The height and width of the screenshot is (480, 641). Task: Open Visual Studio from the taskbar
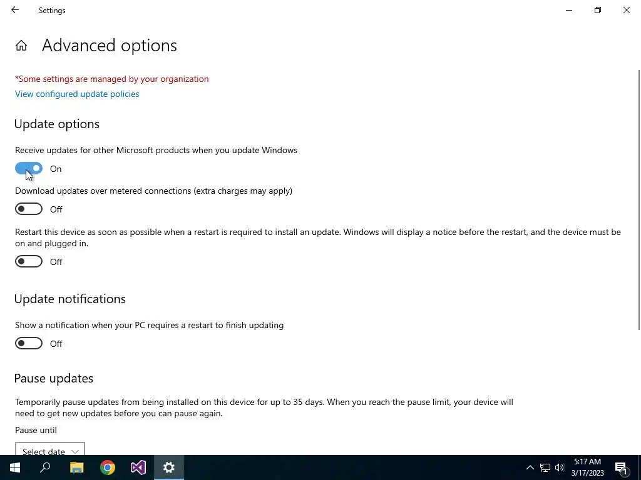pyautogui.click(x=138, y=467)
